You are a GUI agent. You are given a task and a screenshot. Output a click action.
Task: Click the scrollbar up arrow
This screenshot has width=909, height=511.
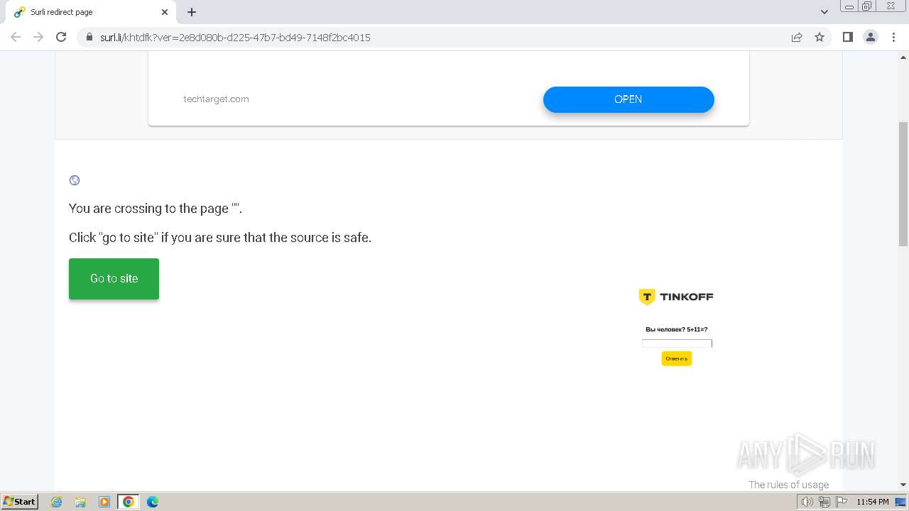(x=903, y=57)
